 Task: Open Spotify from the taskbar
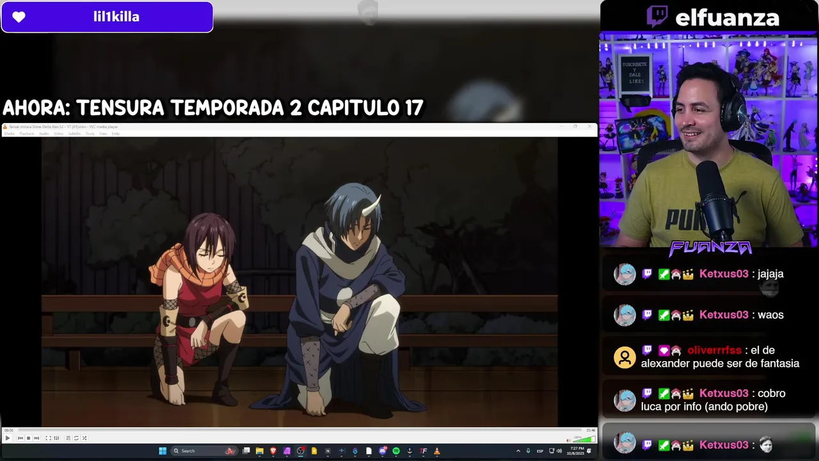click(x=396, y=451)
